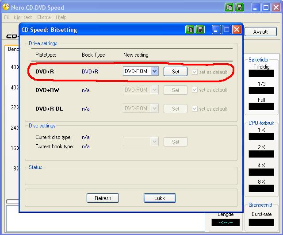
Task: Click the Nero CD-DVD Speed disc app icon
Action: pos(6,7)
